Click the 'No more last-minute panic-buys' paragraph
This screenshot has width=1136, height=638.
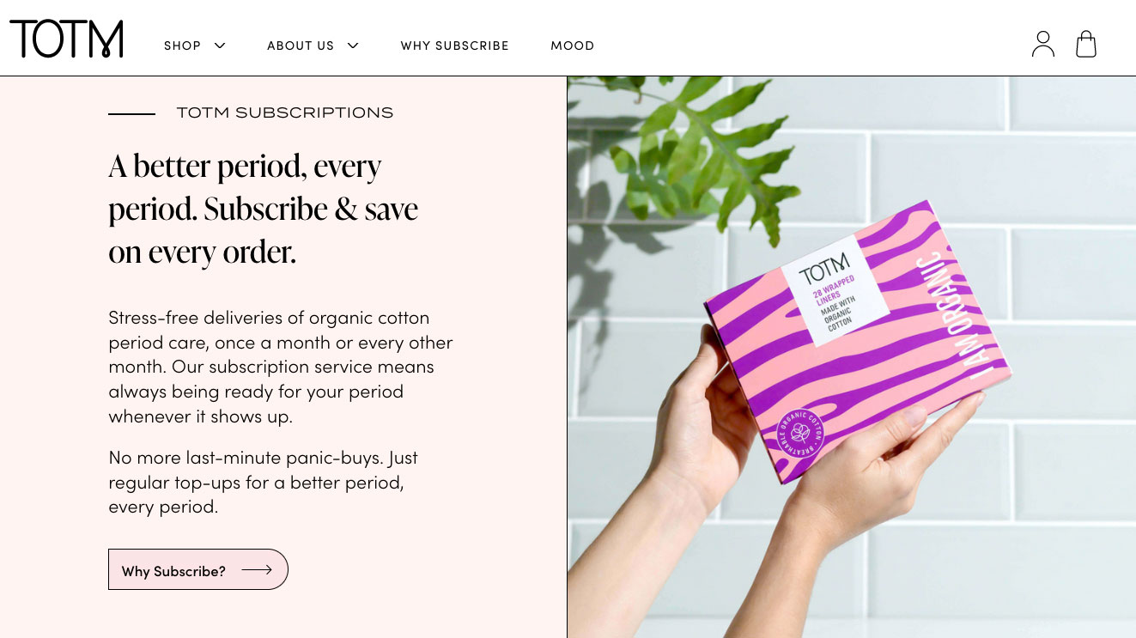pyautogui.click(x=264, y=482)
